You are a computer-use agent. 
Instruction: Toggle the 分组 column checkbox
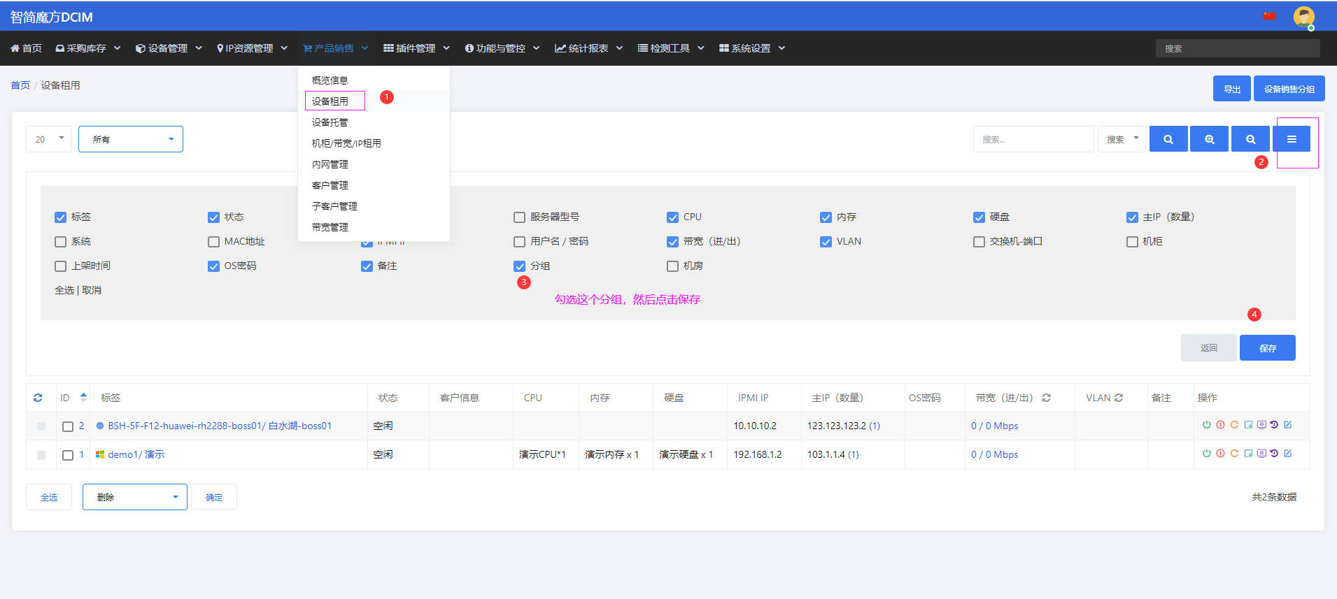click(x=519, y=266)
